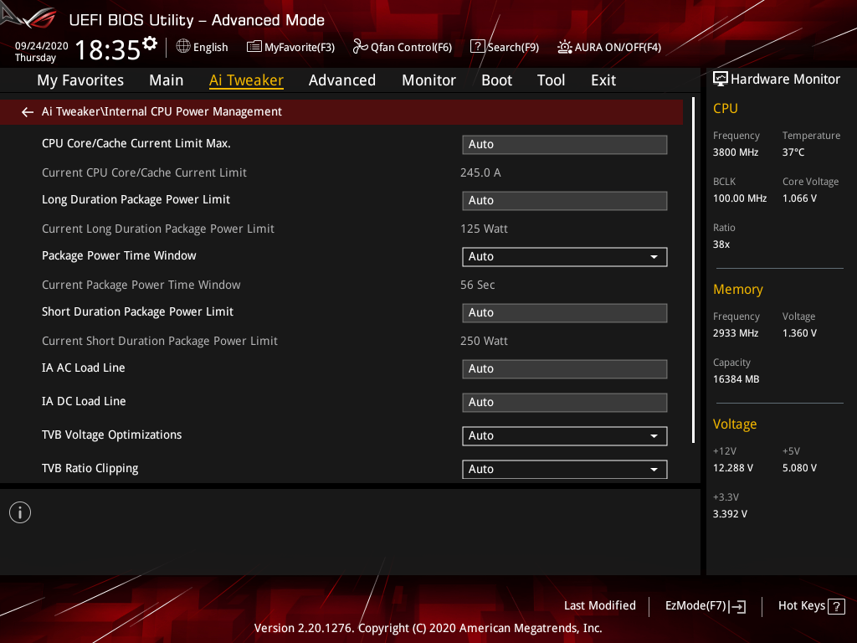Click the 16384 MB capacity value

[736, 379]
